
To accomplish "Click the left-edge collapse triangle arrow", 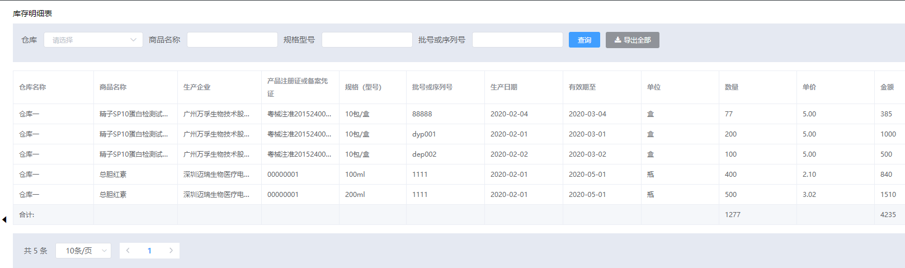I will pos(4,220).
